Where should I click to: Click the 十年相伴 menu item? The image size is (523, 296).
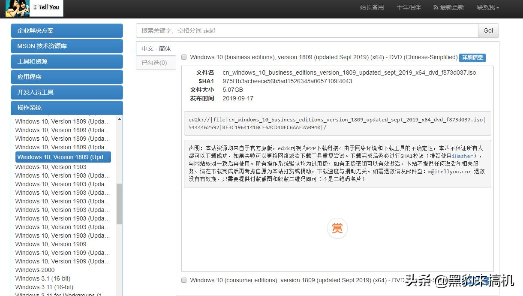pyautogui.click(x=409, y=7)
